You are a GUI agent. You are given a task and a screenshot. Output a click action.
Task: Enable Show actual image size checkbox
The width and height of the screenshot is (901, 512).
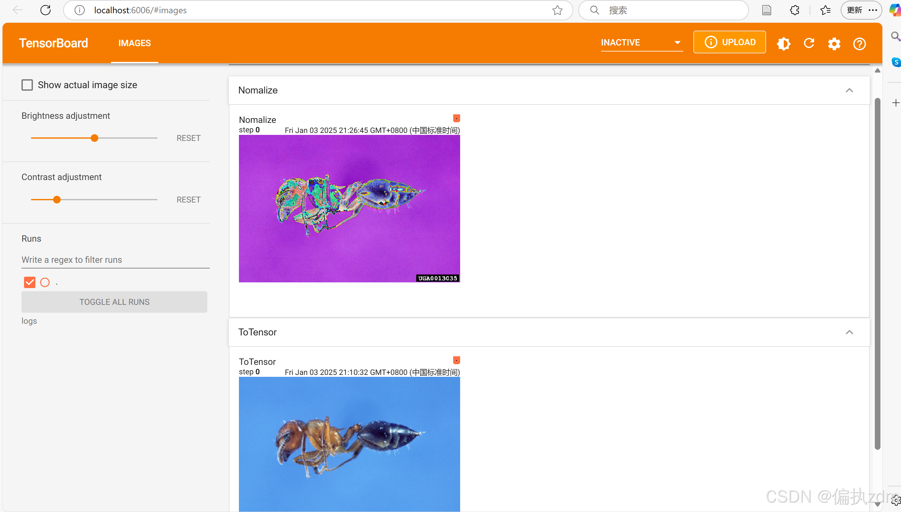pyautogui.click(x=27, y=85)
